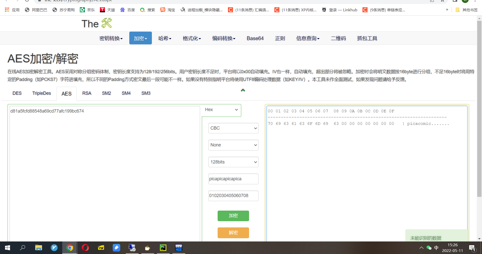Switch to the TripleDes tab

point(42,93)
